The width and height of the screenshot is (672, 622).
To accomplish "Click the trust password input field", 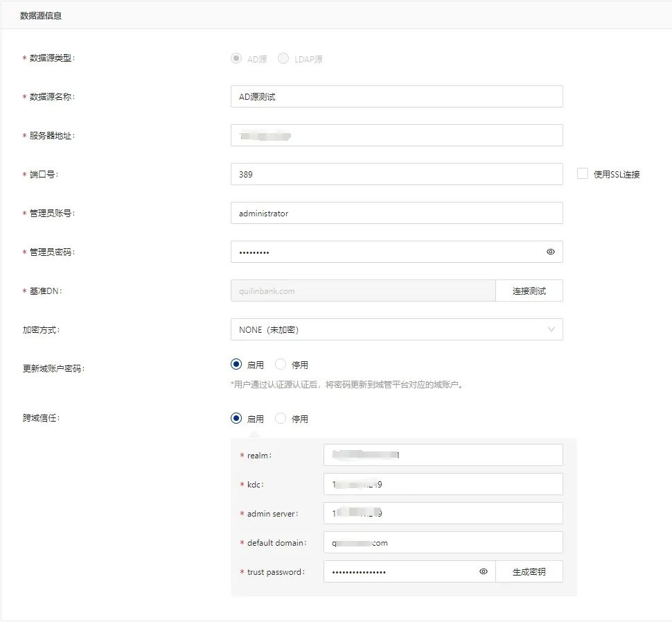I will 409,571.
